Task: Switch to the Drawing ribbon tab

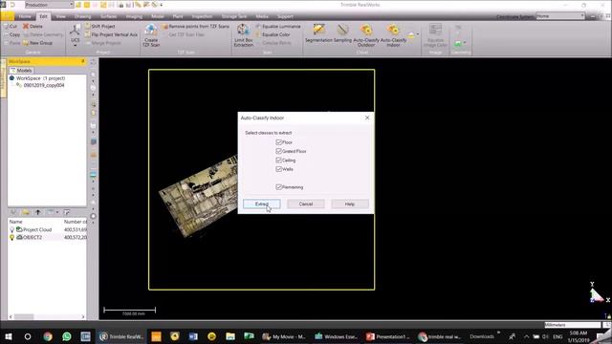Action: tap(83, 16)
